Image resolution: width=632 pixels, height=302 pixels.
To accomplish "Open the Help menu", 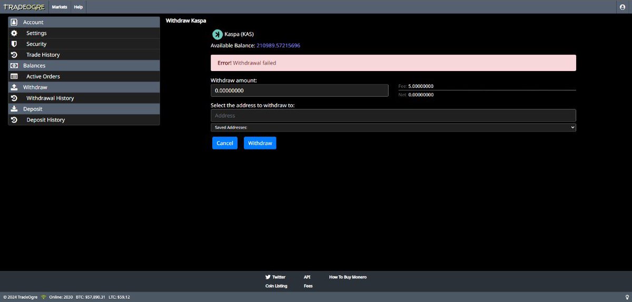I will 78,7.
